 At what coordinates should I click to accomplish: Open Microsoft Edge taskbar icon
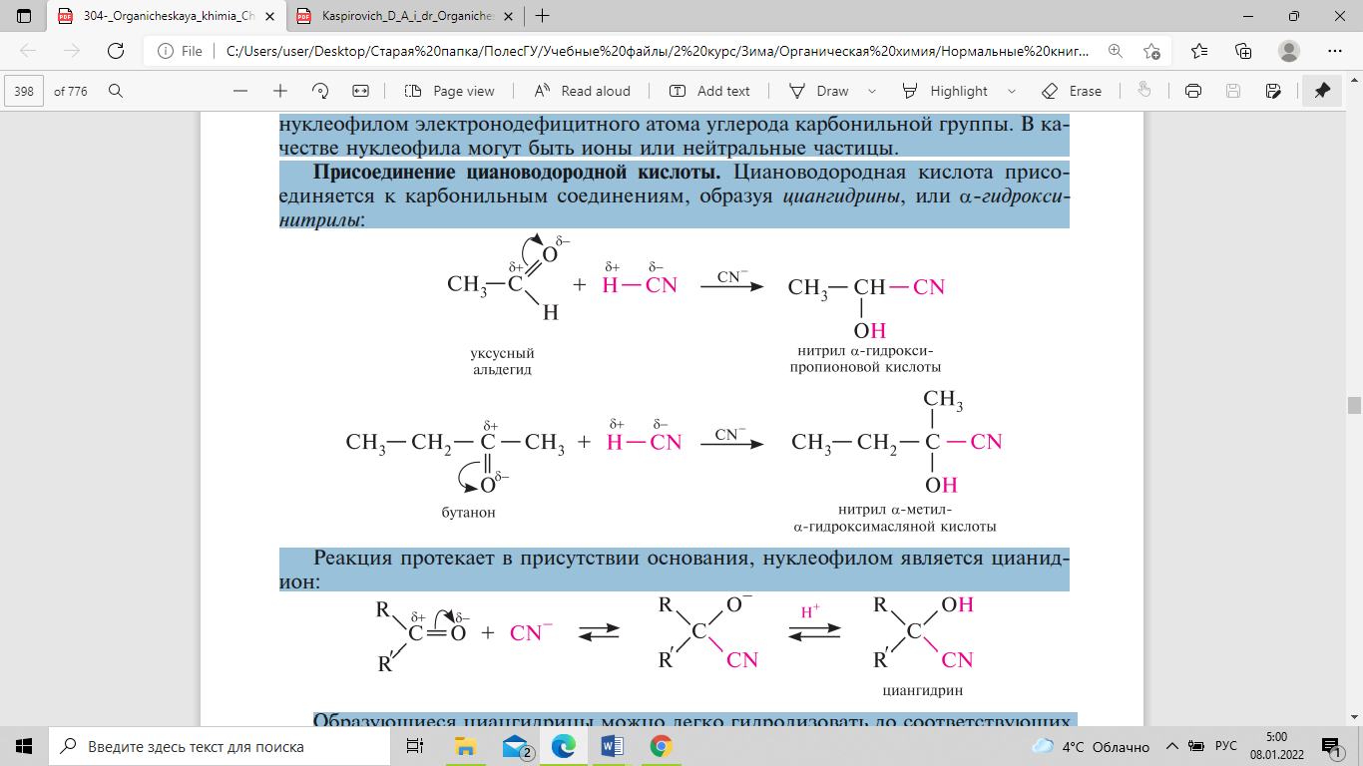point(564,746)
